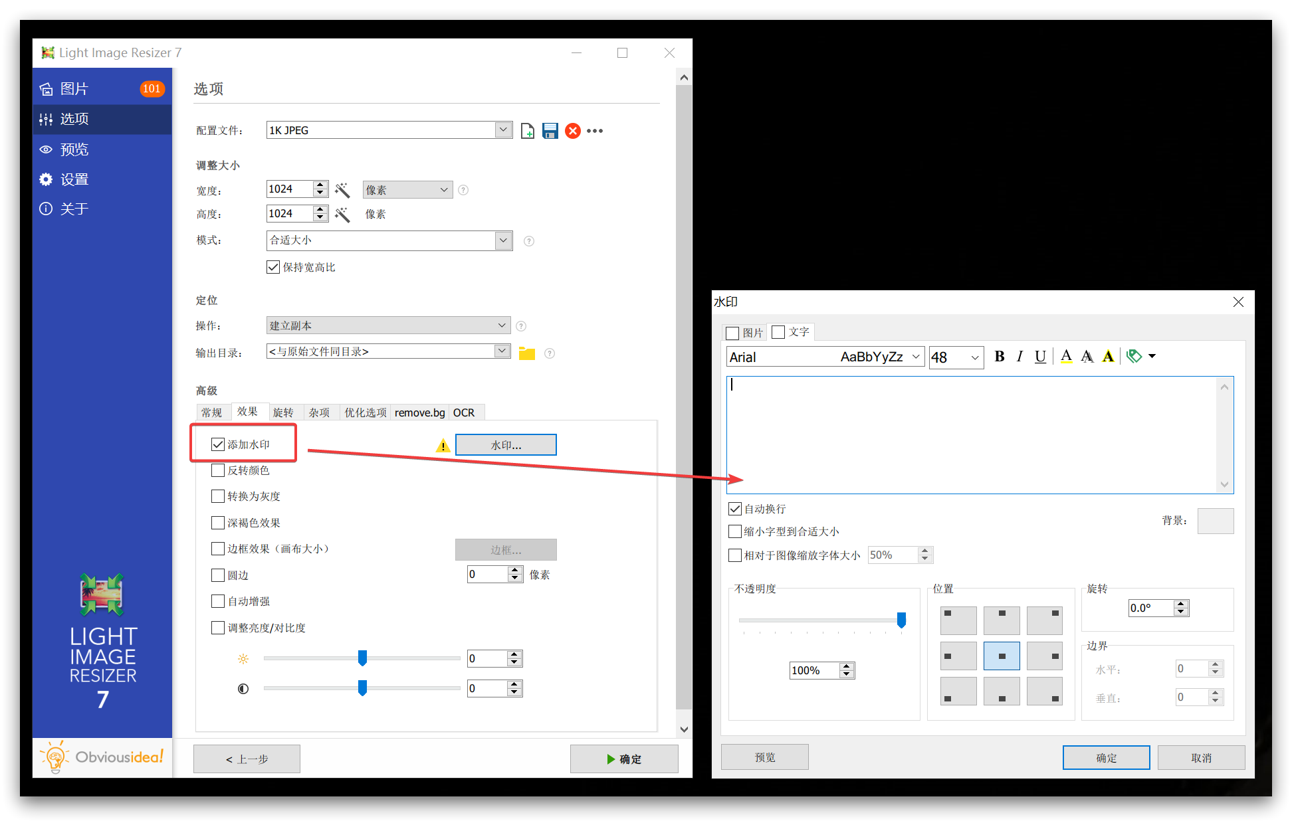1292x823 pixels.
Task: Open the 预览 sidebar item
Action: (74, 149)
